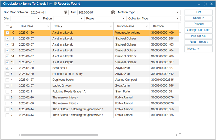
Task: Uncheck the row 10 Wednesday Adams checkbox
Action: coord(7,33)
